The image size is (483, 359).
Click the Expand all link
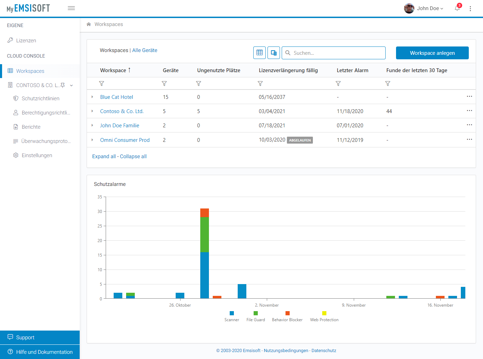click(104, 156)
